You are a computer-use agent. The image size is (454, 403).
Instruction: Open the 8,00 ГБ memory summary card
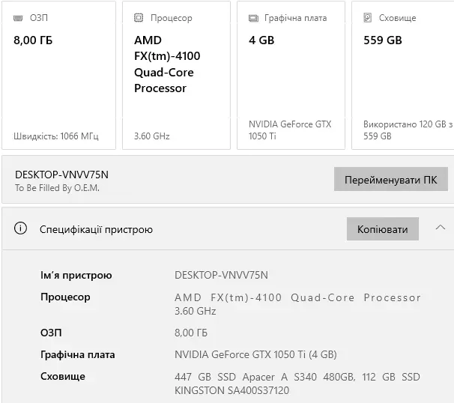tap(59, 75)
